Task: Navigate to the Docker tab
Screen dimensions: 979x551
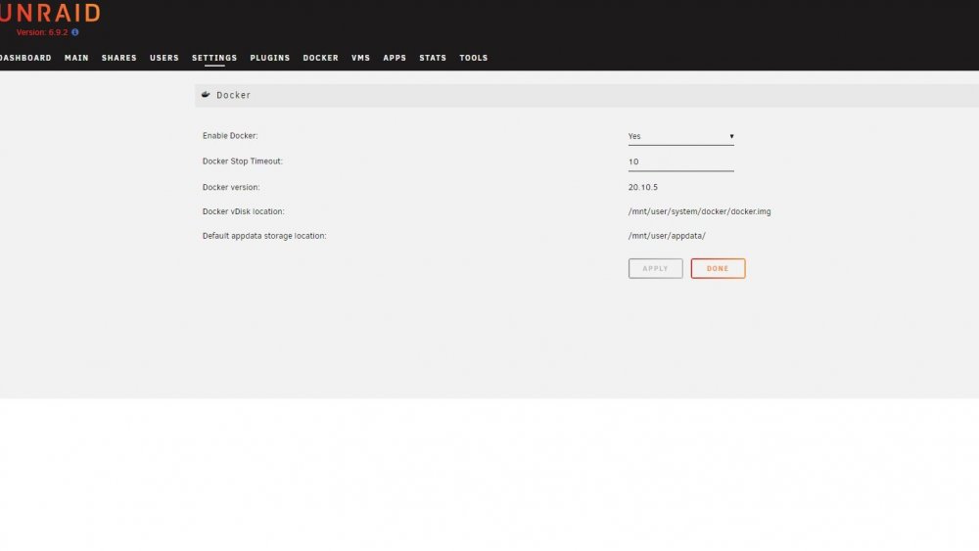Action: pyautogui.click(x=321, y=58)
